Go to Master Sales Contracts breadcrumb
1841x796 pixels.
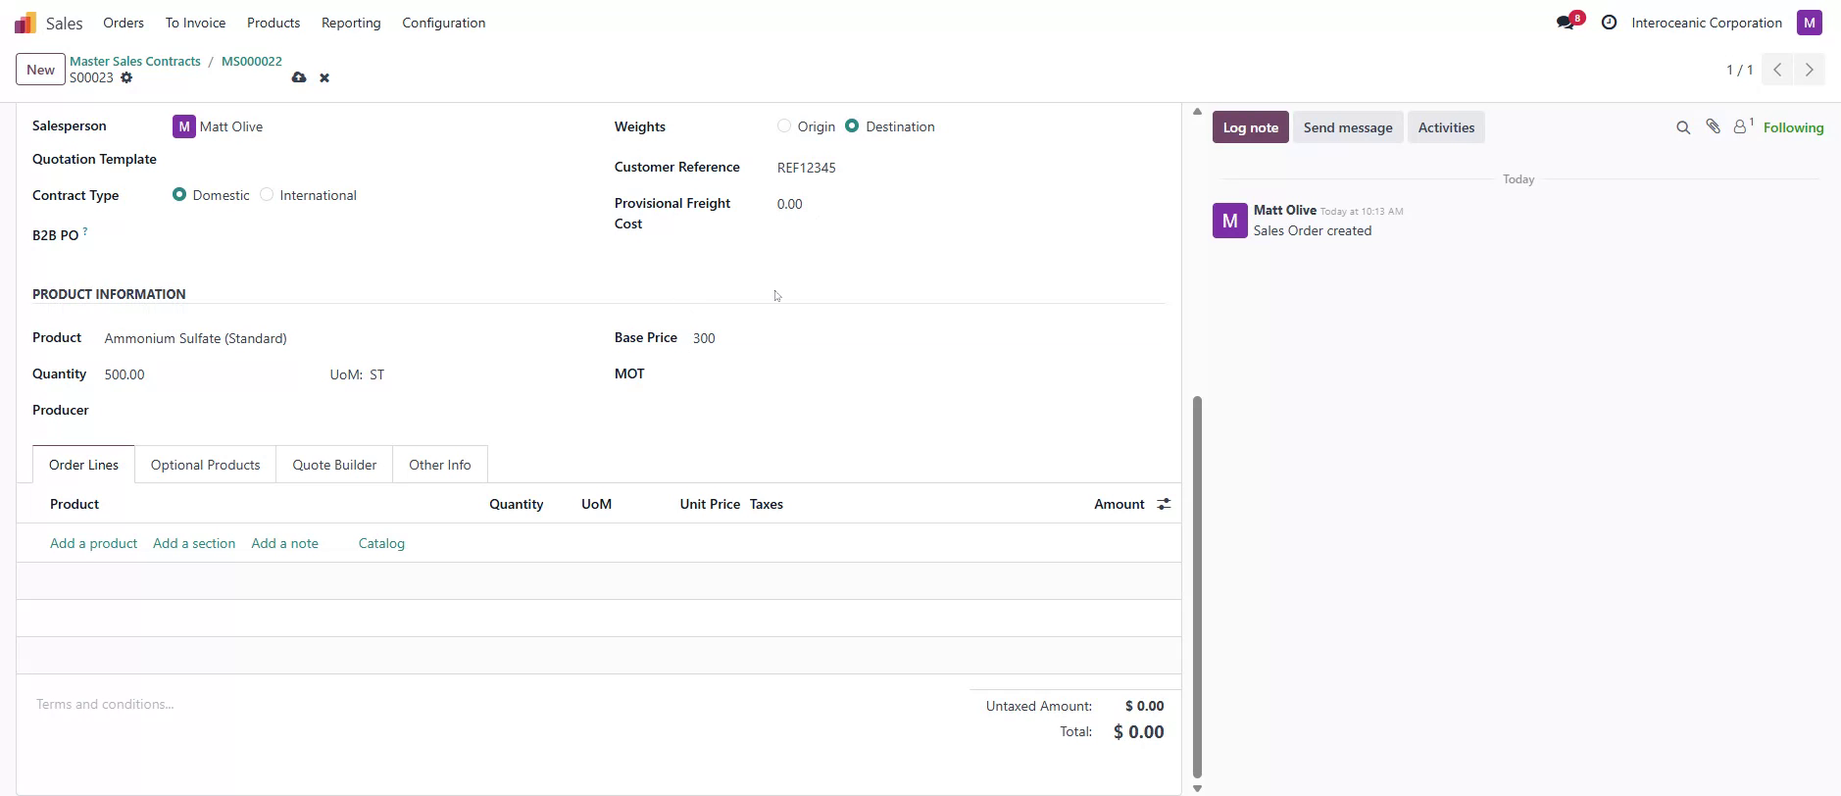pyautogui.click(x=135, y=61)
